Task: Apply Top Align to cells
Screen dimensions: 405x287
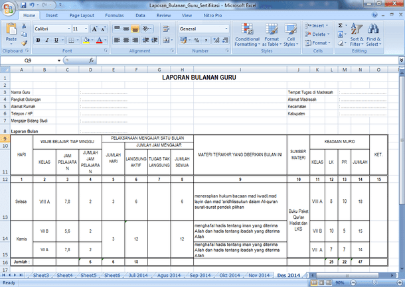Action: pos(117,29)
